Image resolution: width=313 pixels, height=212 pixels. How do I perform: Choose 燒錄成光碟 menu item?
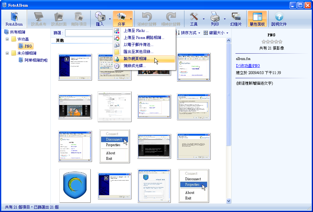point(144,66)
